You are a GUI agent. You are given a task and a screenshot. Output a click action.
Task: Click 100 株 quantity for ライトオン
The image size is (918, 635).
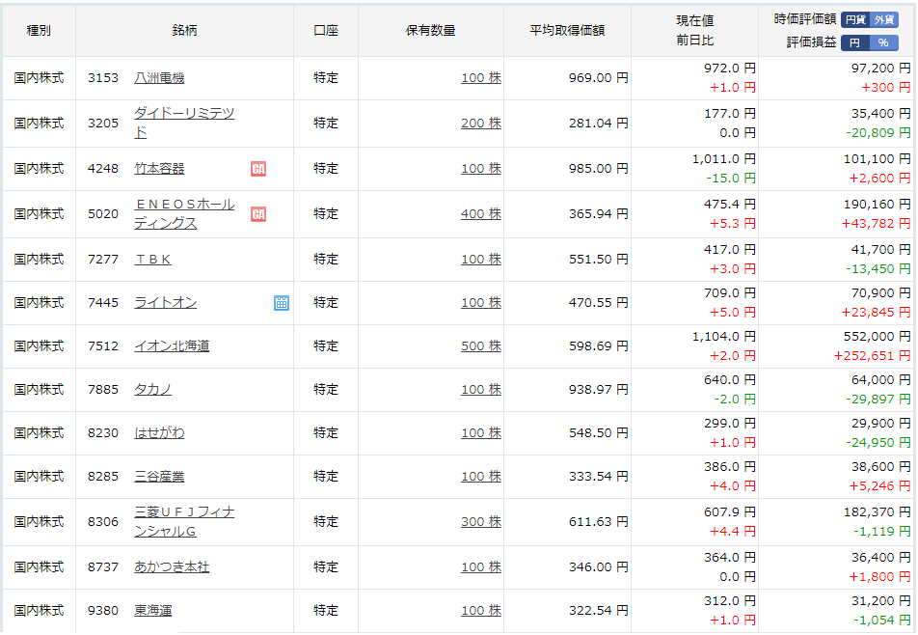click(x=481, y=302)
